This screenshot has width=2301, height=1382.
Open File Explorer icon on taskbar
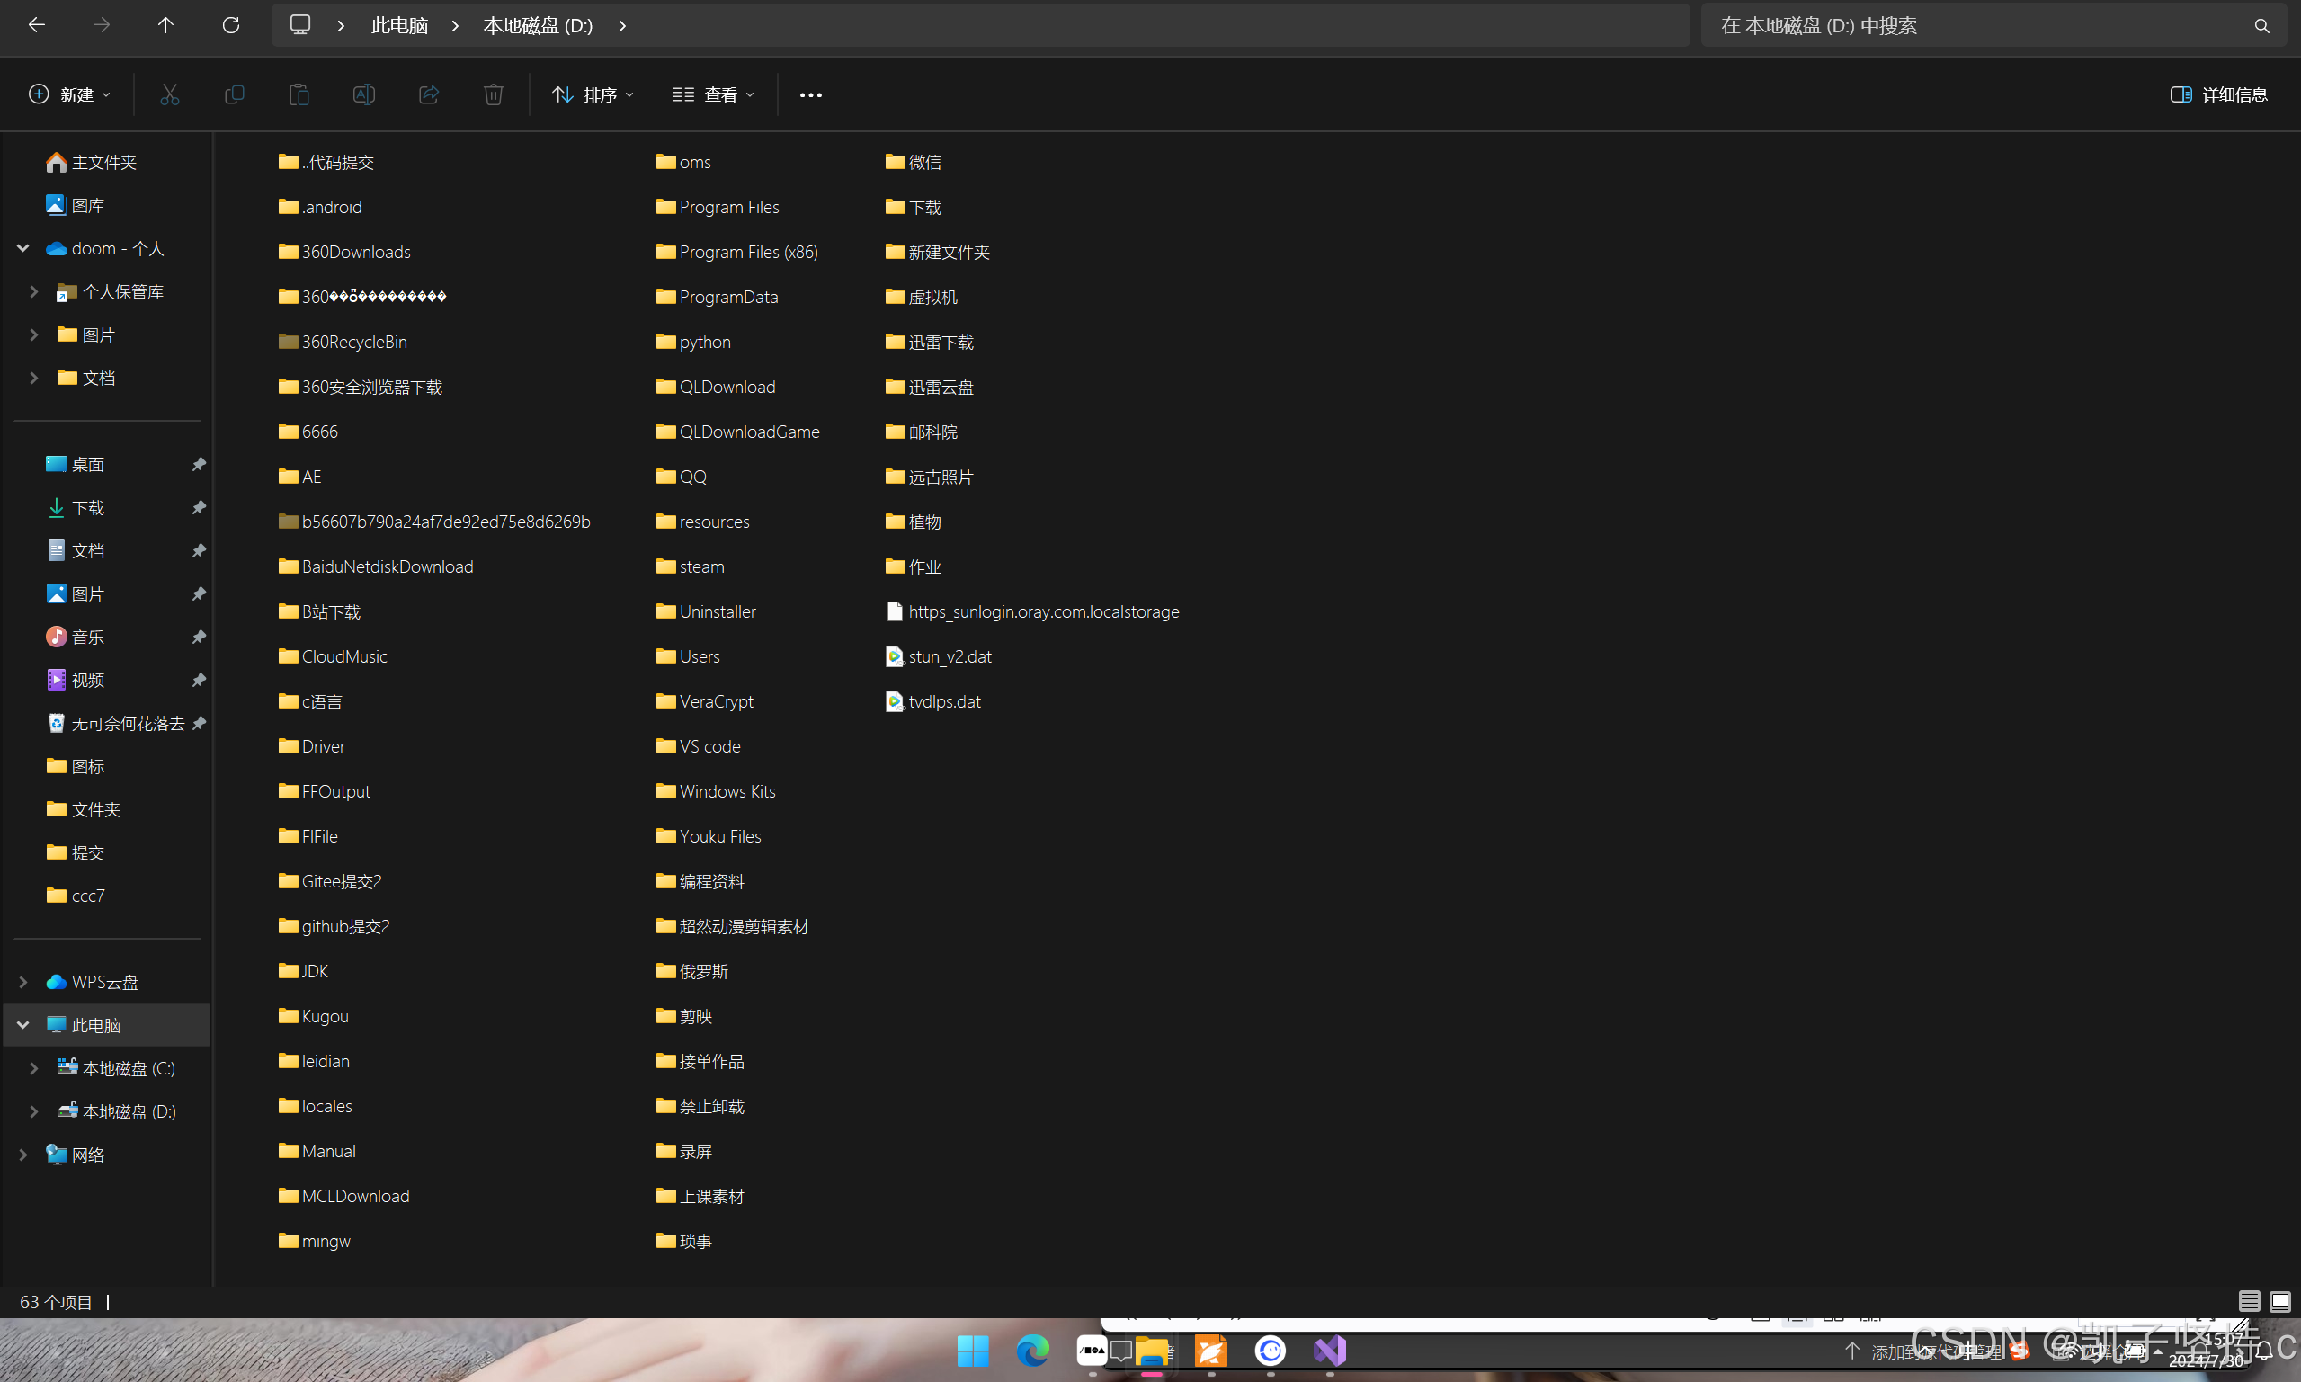point(1152,1351)
